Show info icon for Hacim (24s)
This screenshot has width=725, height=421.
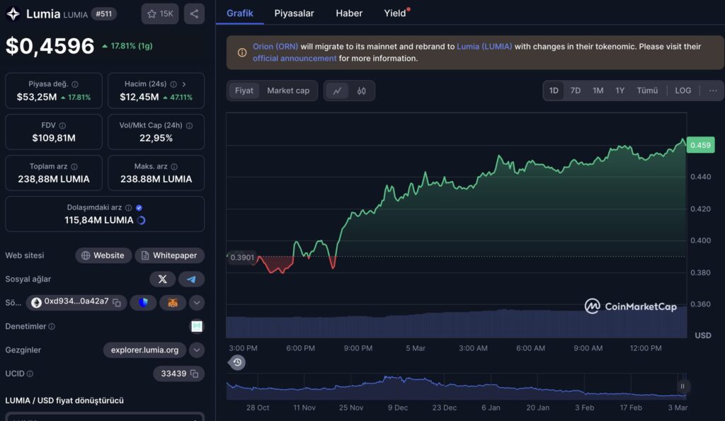(173, 84)
